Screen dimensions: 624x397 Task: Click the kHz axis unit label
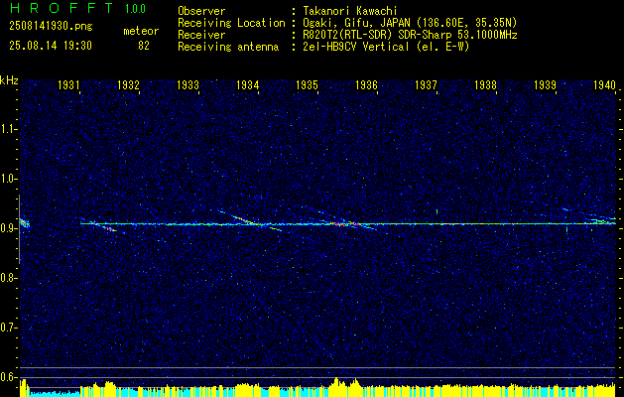click(x=9, y=80)
